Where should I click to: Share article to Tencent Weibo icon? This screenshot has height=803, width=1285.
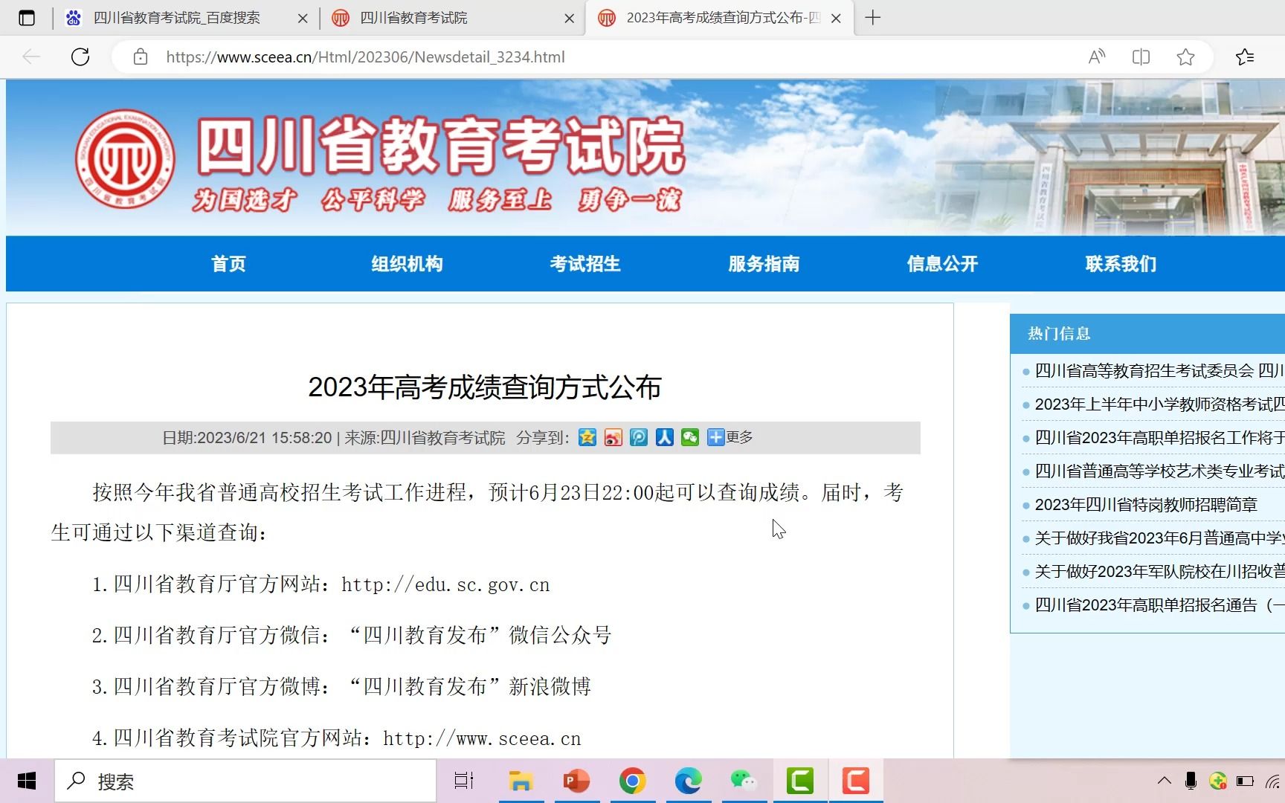639,437
